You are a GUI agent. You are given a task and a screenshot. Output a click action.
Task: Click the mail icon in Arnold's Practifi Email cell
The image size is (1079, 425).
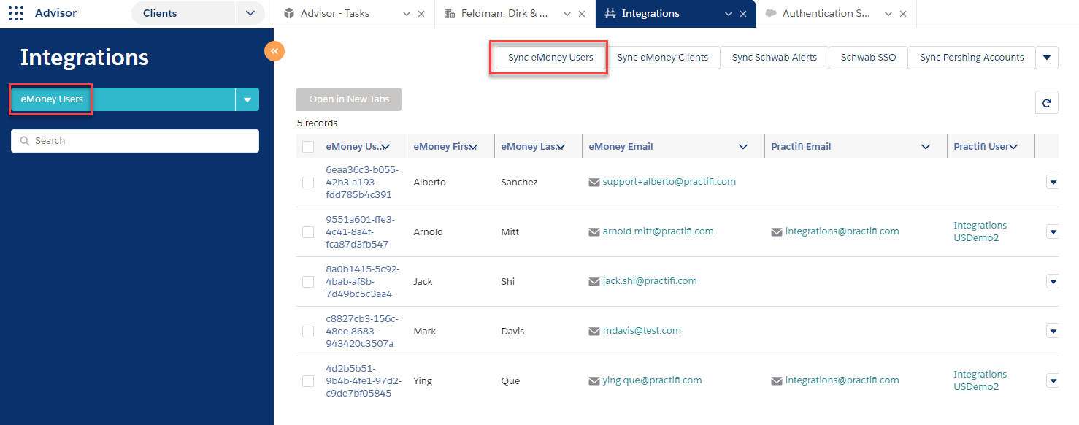pyautogui.click(x=777, y=231)
